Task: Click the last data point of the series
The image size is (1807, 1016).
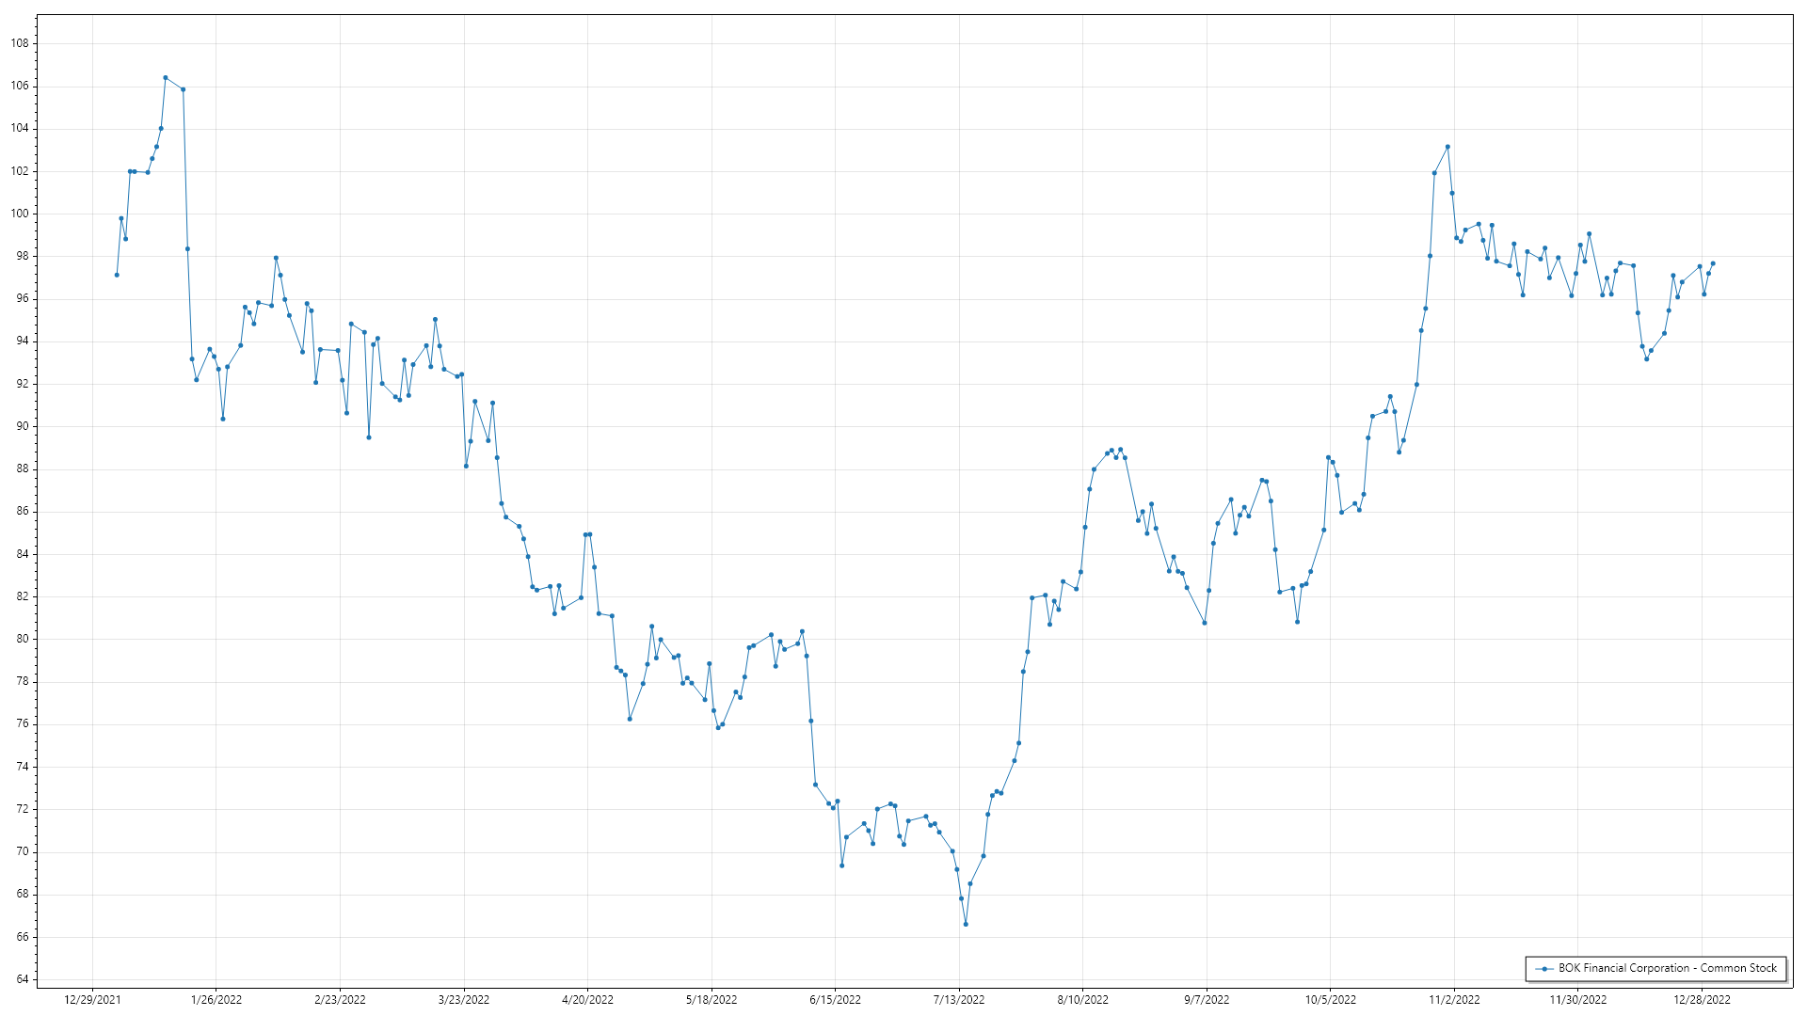Action: tap(1713, 263)
